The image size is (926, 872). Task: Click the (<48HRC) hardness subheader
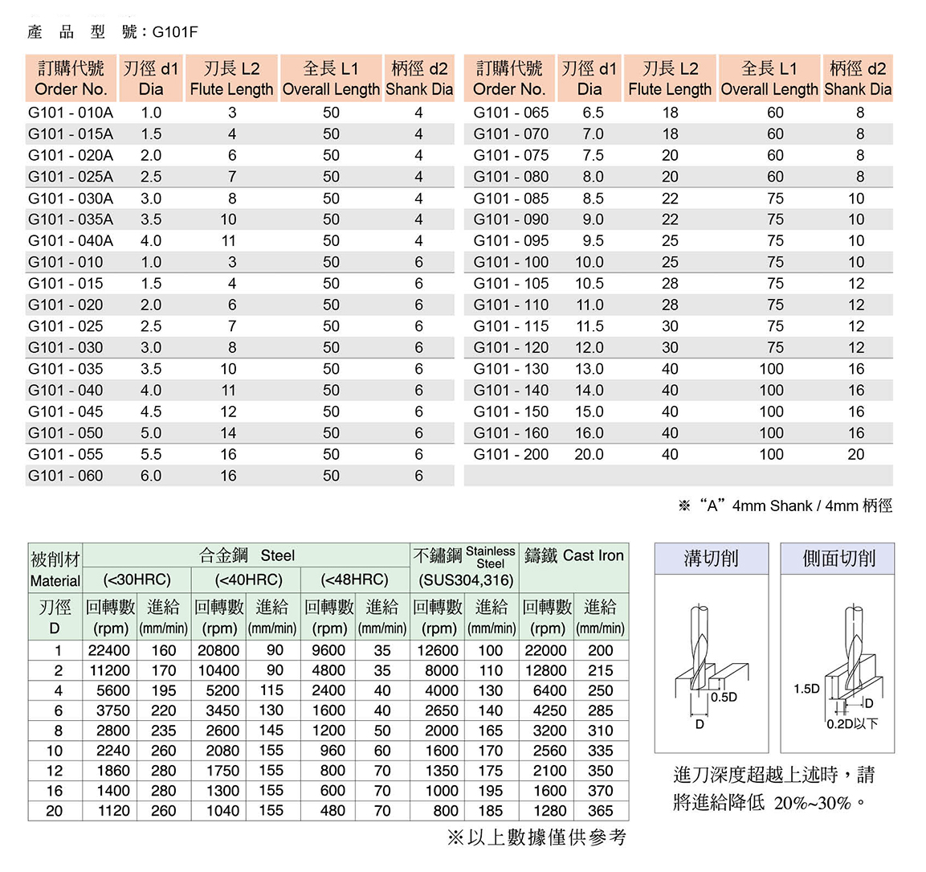click(354, 579)
